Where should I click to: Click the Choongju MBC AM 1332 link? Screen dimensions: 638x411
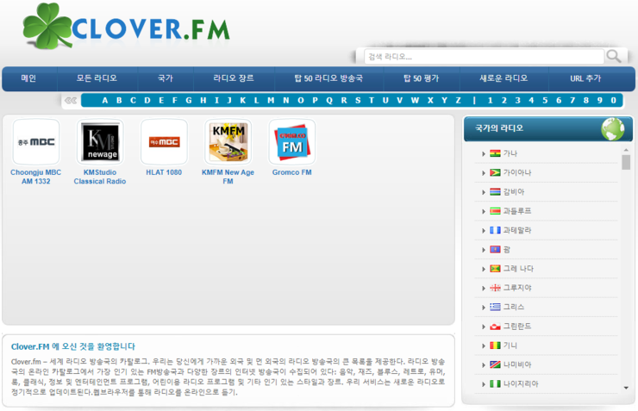[36, 177]
